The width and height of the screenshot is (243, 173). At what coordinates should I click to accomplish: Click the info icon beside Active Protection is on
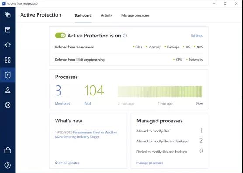tap(125, 36)
